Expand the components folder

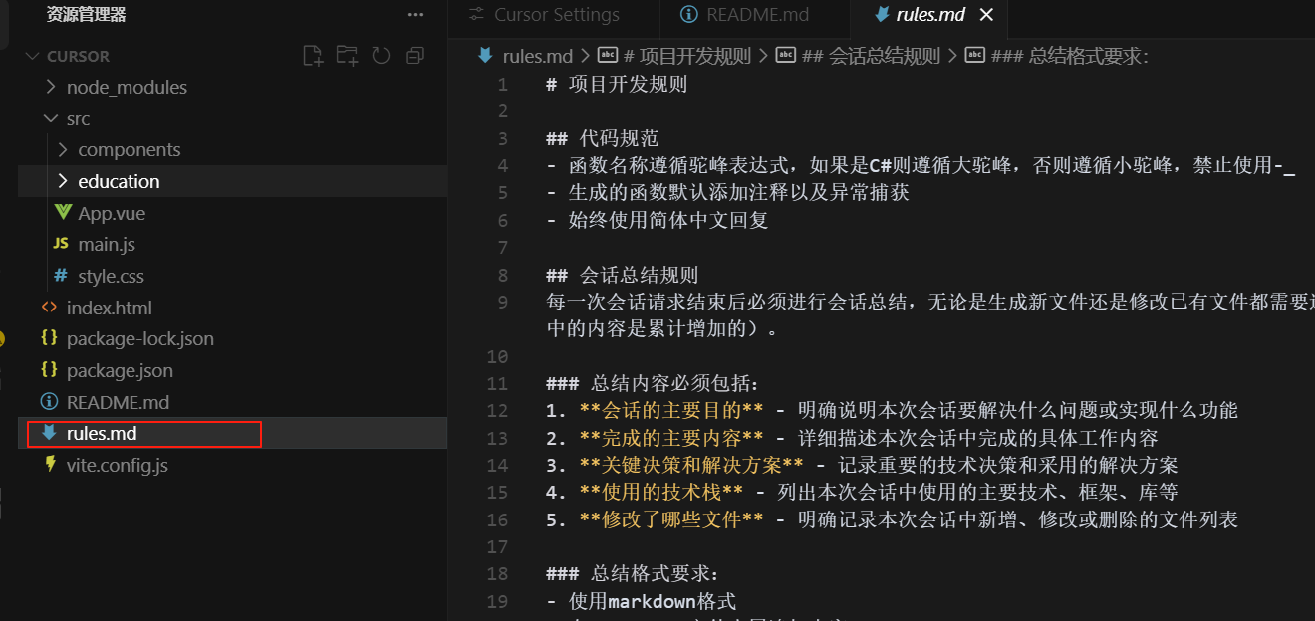[64, 150]
